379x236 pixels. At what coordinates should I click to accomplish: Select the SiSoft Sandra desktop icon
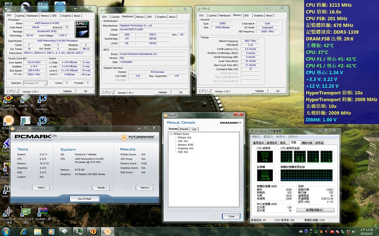point(5,147)
